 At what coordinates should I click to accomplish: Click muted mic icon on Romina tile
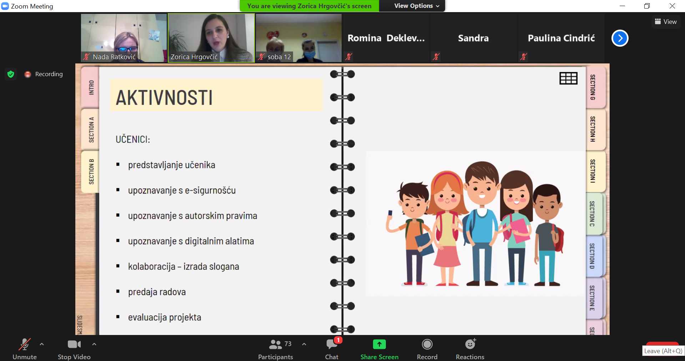click(349, 57)
